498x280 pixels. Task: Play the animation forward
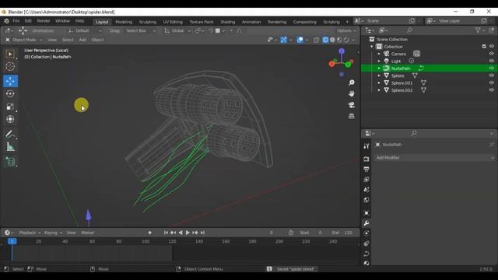pyautogui.click(x=188, y=233)
